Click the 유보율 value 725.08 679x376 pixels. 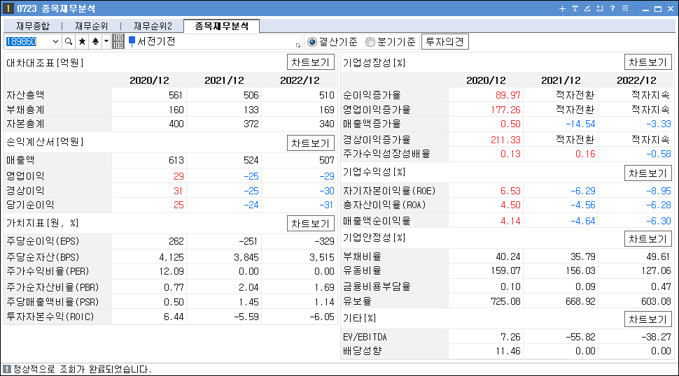coord(506,301)
